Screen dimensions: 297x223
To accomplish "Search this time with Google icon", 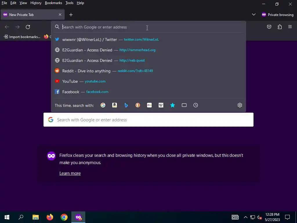I will point(103,105).
